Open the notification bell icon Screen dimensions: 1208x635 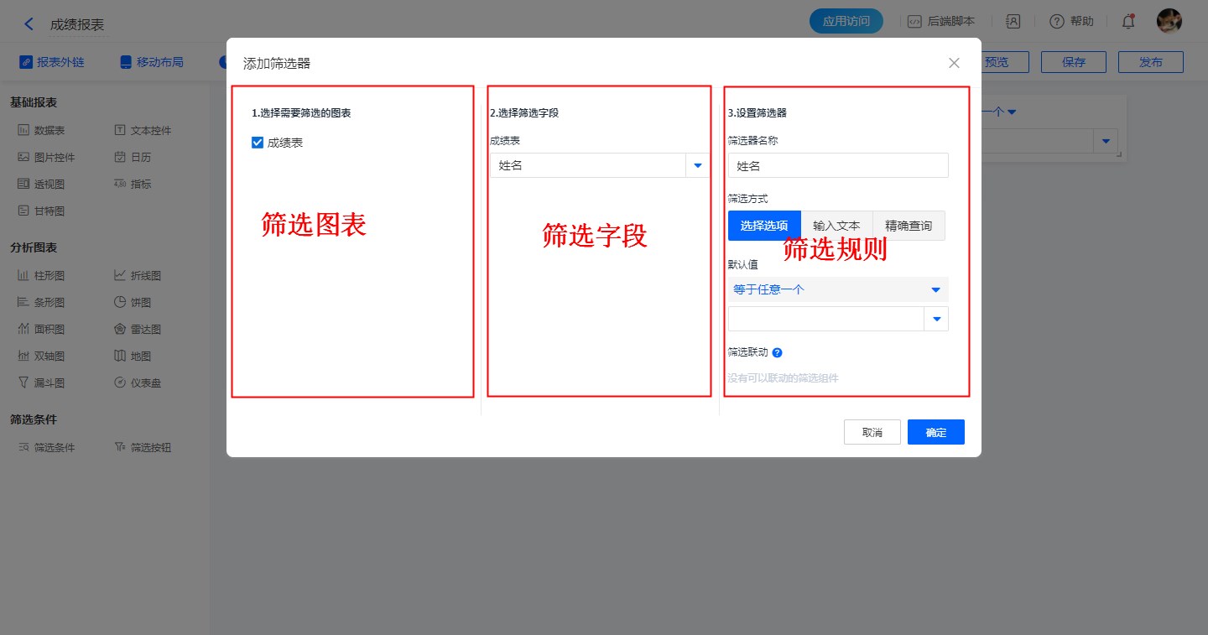[1128, 22]
